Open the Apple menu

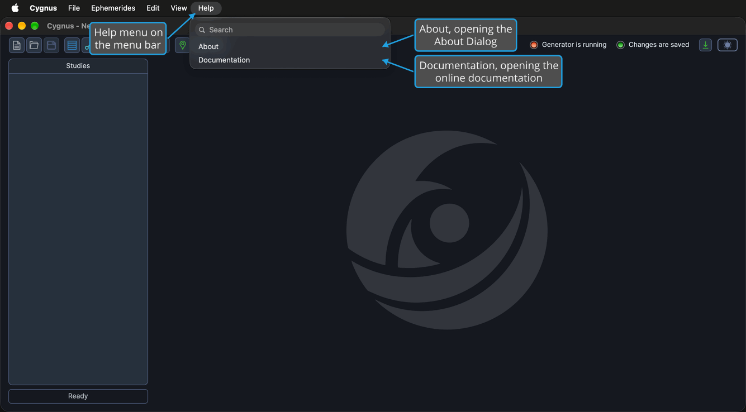tap(15, 8)
